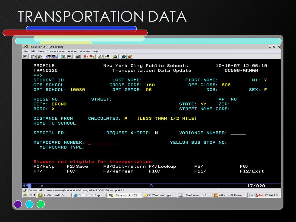Viewport: 296px width, 222px height.
Task: Click the Windows Start button
Action: tap(29, 195)
